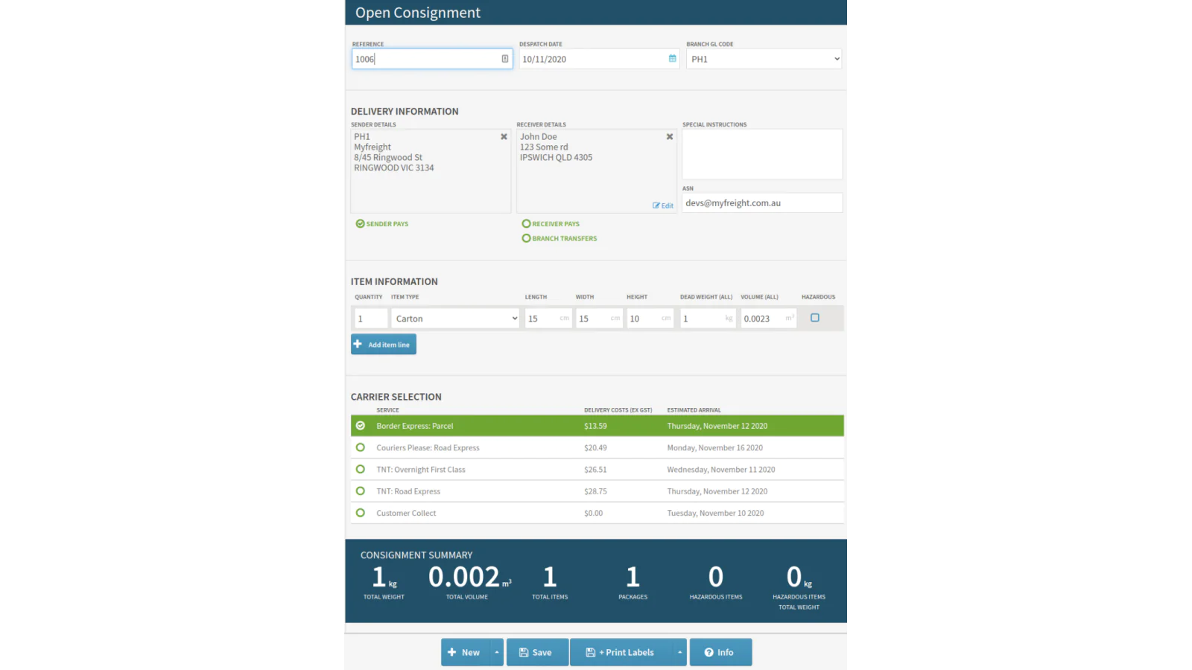
Task: Click Monday, November 16 2020 arrival date
Action: [x=715, y=447]
